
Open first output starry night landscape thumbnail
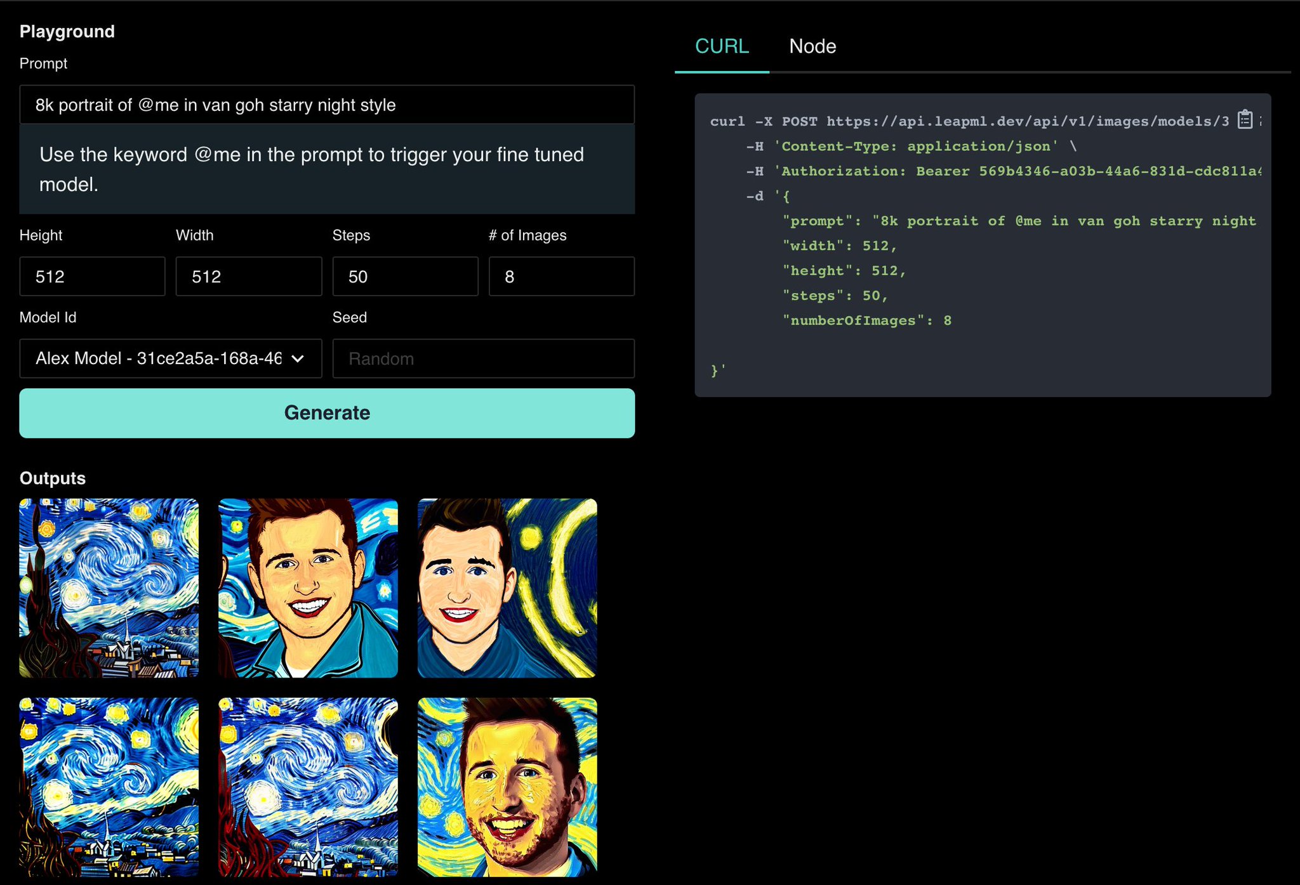[x=109, y=588]
